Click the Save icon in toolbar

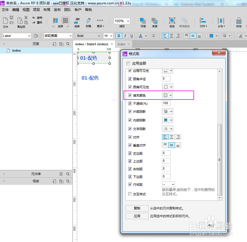pos(12,17)
